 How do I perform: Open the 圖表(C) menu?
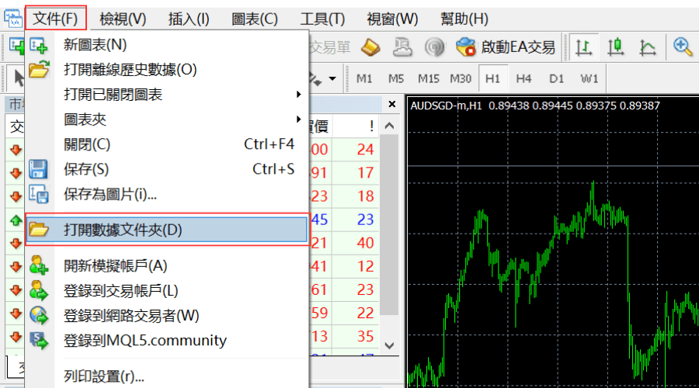[255, 19]
